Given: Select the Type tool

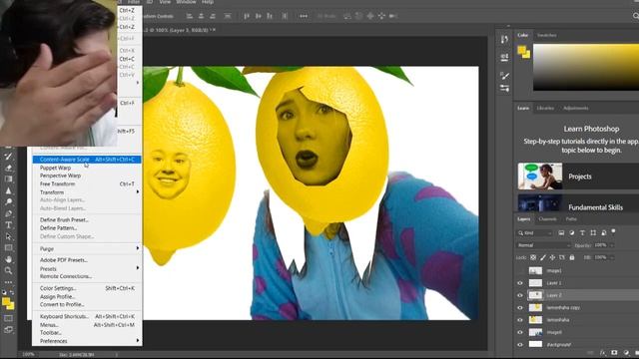Looking at the screenshot, I should [8, 224].
